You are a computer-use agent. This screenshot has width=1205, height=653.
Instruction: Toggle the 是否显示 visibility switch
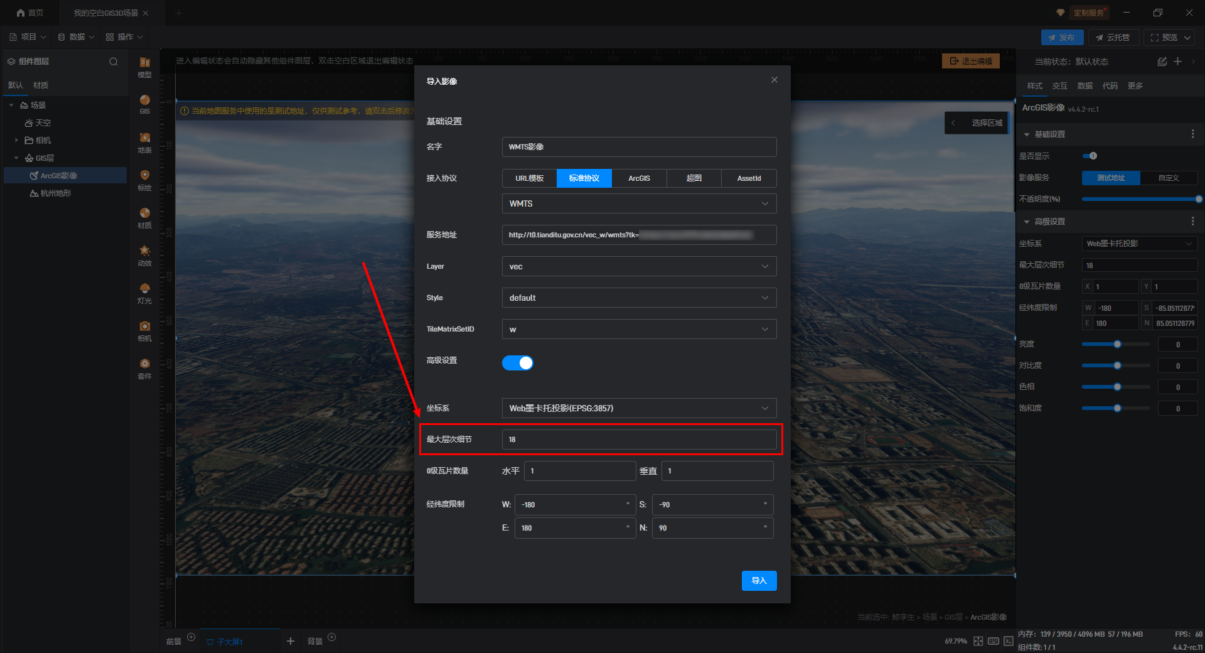pos(1090,156)
